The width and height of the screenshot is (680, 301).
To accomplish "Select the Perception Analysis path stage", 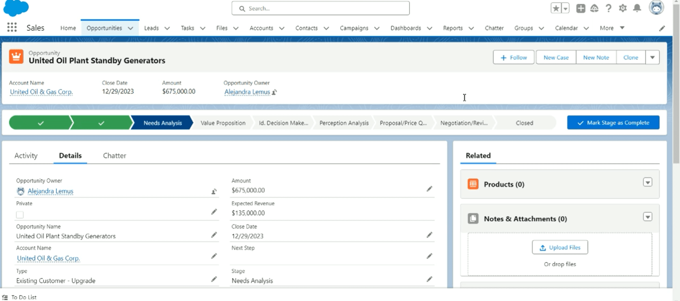I will pos(344,123).
